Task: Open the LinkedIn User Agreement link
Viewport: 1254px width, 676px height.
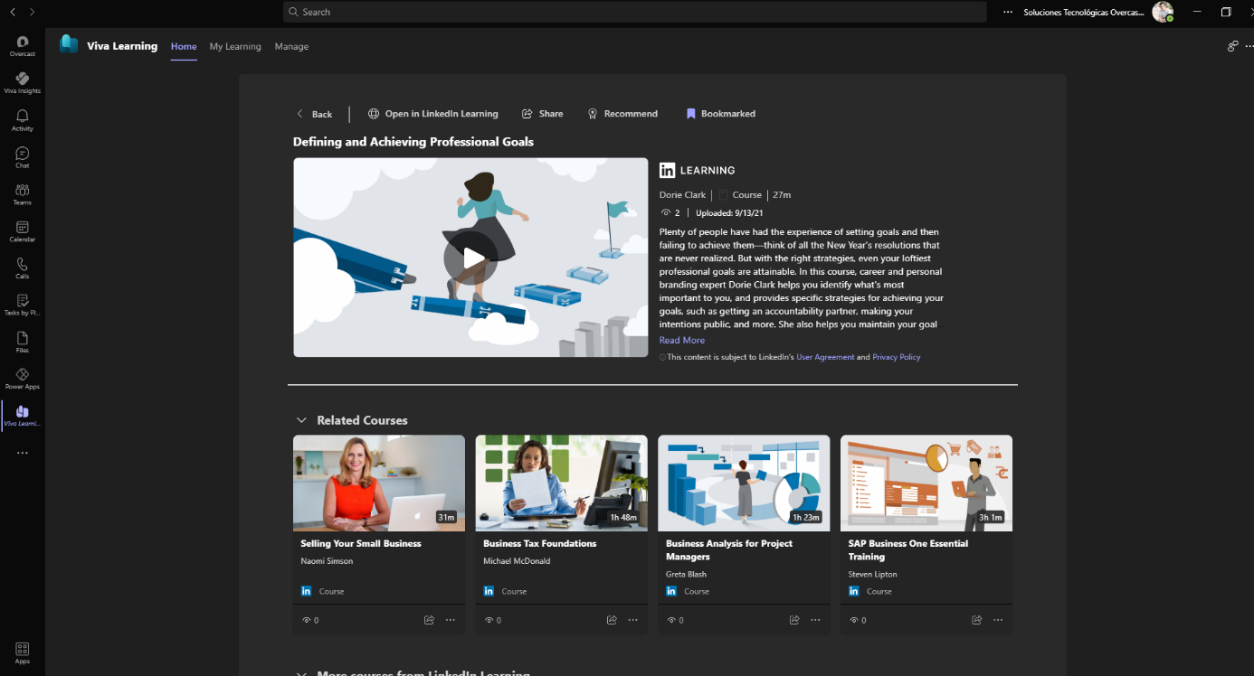Action: [x=825, y=357]
